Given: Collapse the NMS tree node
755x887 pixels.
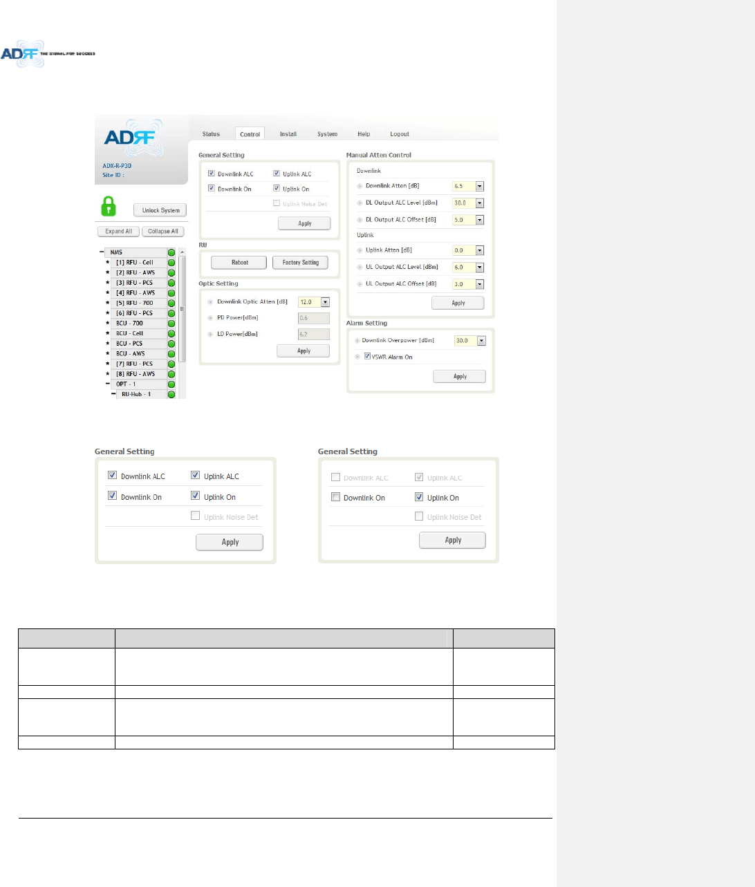Looking at the screenshot, I should [101, 252].
